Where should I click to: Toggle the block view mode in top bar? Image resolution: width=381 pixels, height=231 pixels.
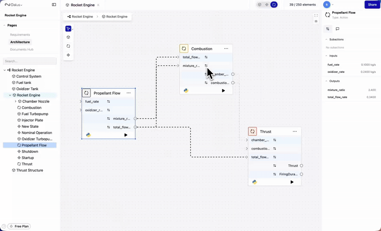click(x=260, y=5)
